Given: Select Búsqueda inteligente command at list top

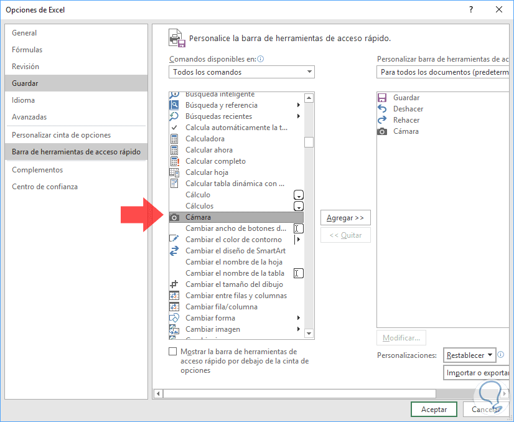Looking at the screenshot, I should click(236, 95).
